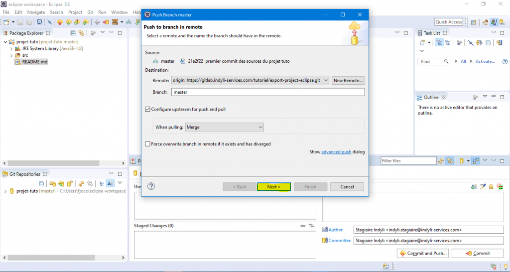This screenshot has height=272, width=510.
Task: Click the Git Push to Upstream cloud icon
Action: pyautogui.click(x=60, y=22)
